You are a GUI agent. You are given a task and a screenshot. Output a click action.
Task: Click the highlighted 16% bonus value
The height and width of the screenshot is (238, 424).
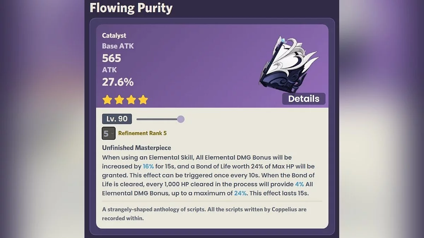tap(148, 166)
